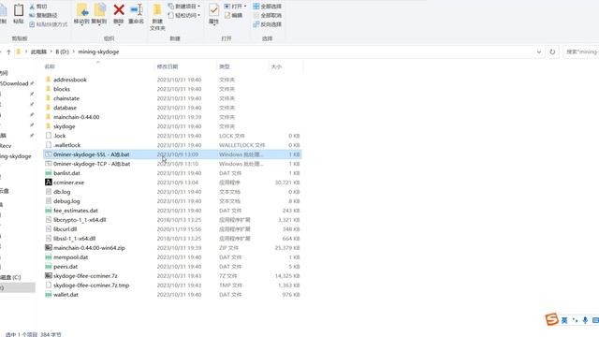
Task: Select the db.log file
Action: coord(172,192)
